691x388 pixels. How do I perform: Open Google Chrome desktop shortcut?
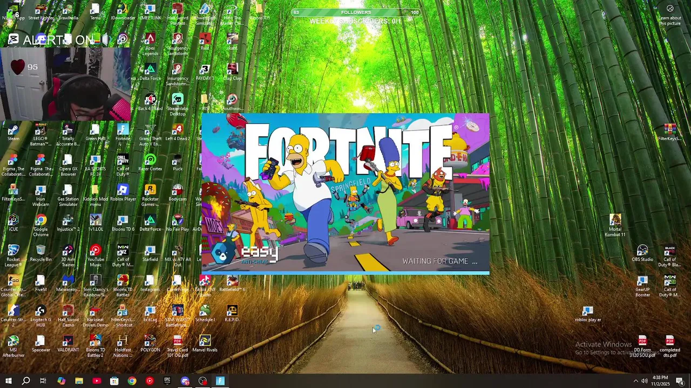tap(40, 226)
